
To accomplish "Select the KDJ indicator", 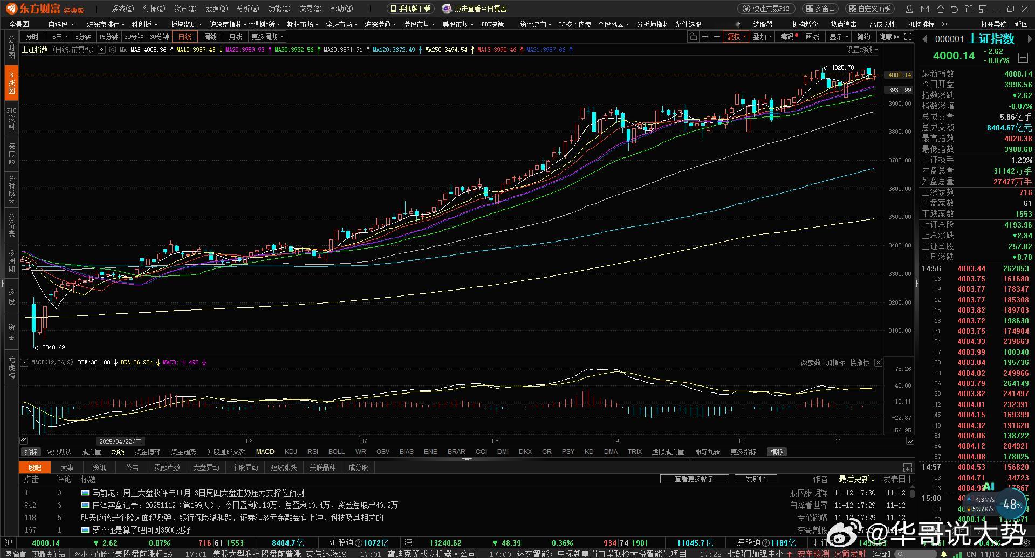I will [291, 452].
